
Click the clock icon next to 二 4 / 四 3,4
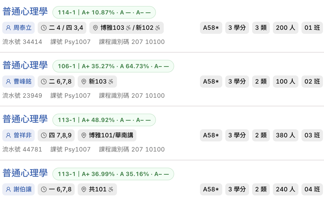coord(44,28)
